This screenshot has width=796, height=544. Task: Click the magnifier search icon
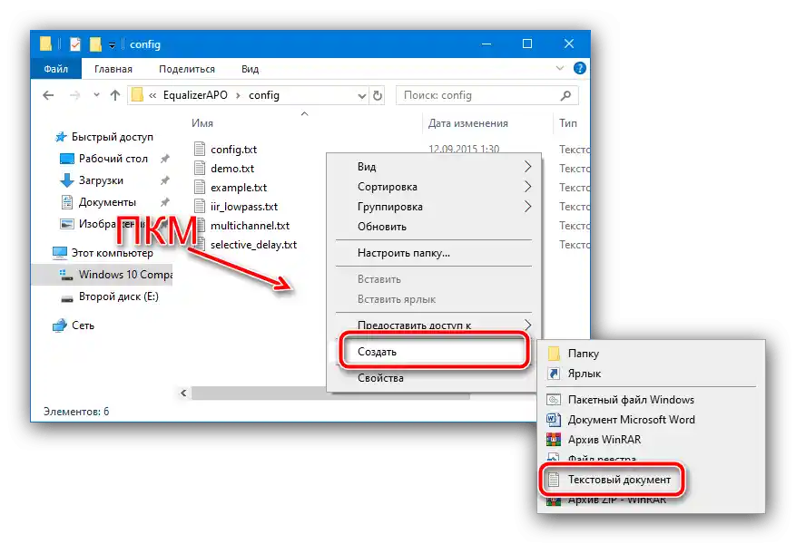click(565, 95)
